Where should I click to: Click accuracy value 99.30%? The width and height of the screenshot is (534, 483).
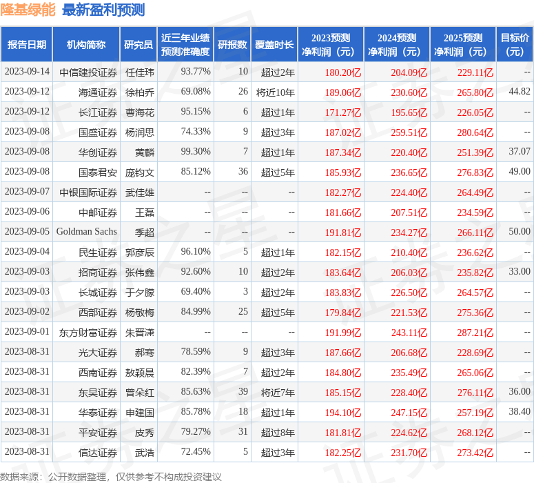pyautogui.click(x=196, y=151)
